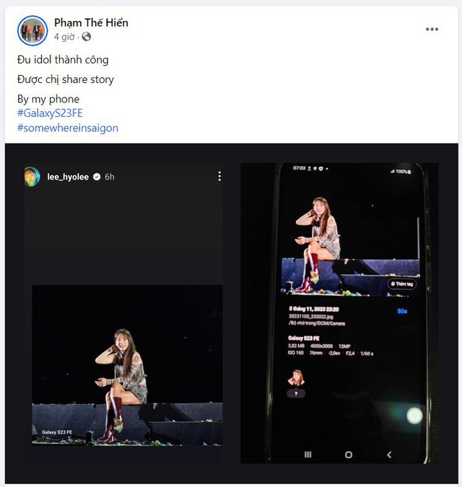Open the post options three-dot menu
462x487 pixels.
point(432,30)
